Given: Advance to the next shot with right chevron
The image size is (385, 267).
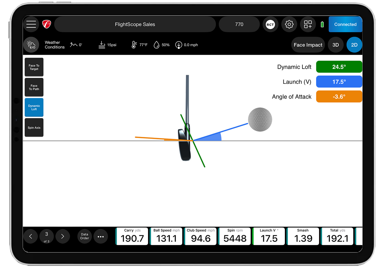Looking at the screenshot, I should pyautogui.click(x=63, y=236).
